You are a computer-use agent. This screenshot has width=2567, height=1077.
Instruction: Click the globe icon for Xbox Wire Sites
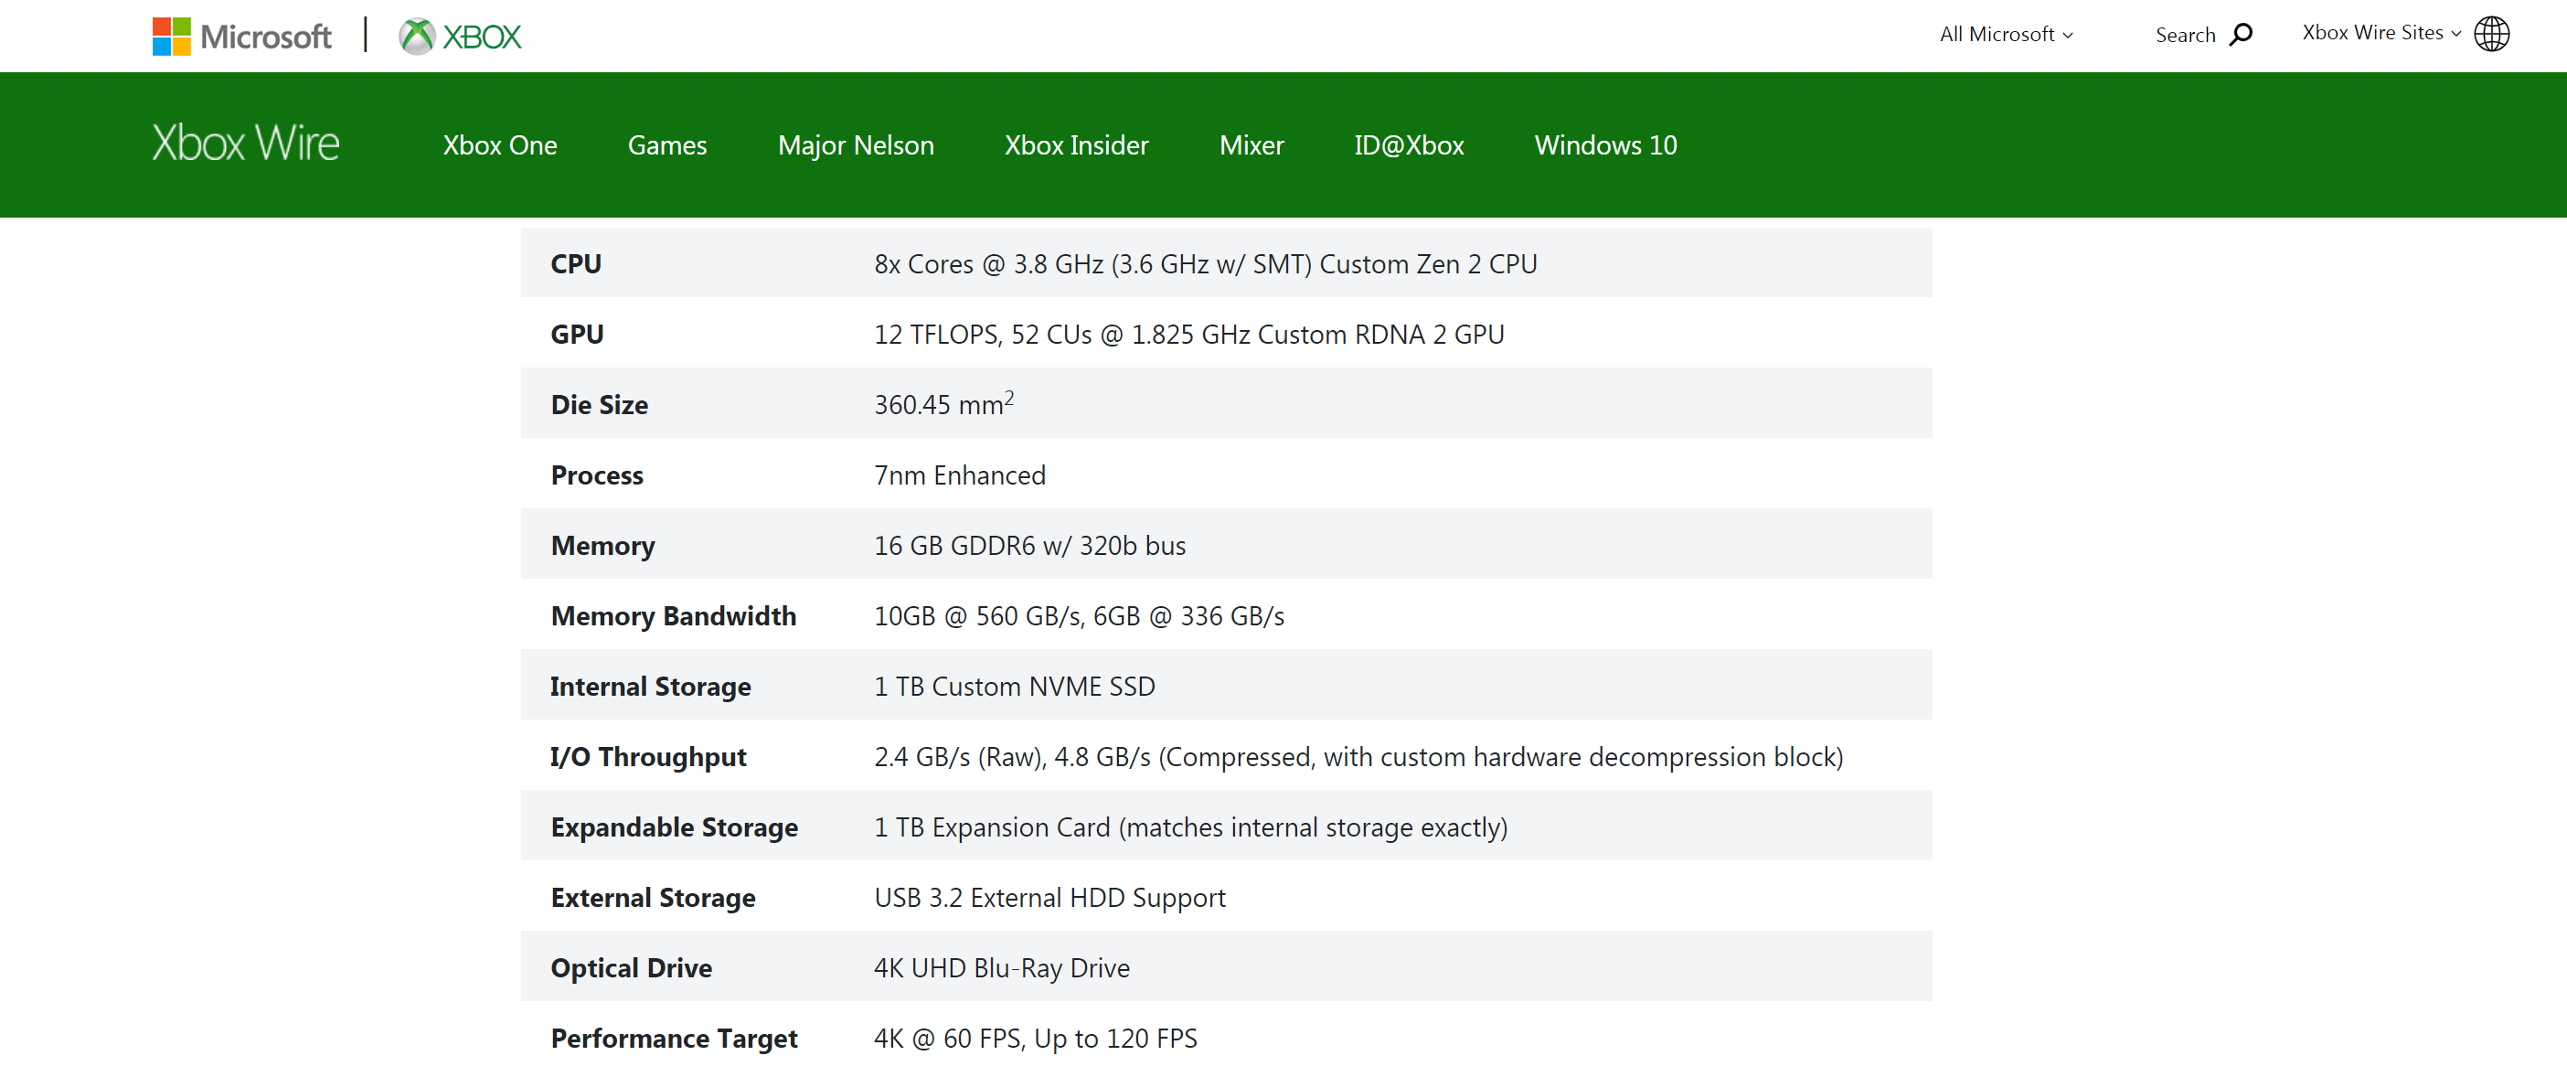click(2491, 34)
